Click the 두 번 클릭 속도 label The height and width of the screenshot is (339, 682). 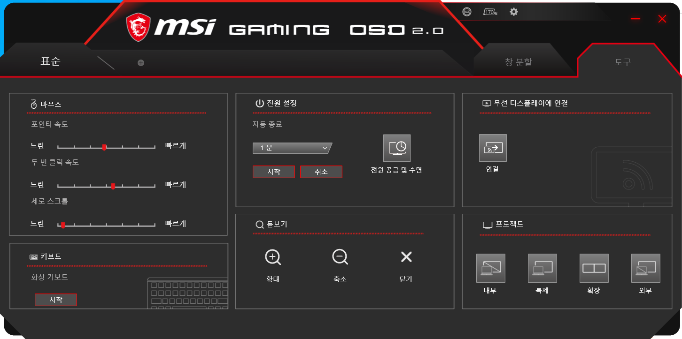[55, 162]
